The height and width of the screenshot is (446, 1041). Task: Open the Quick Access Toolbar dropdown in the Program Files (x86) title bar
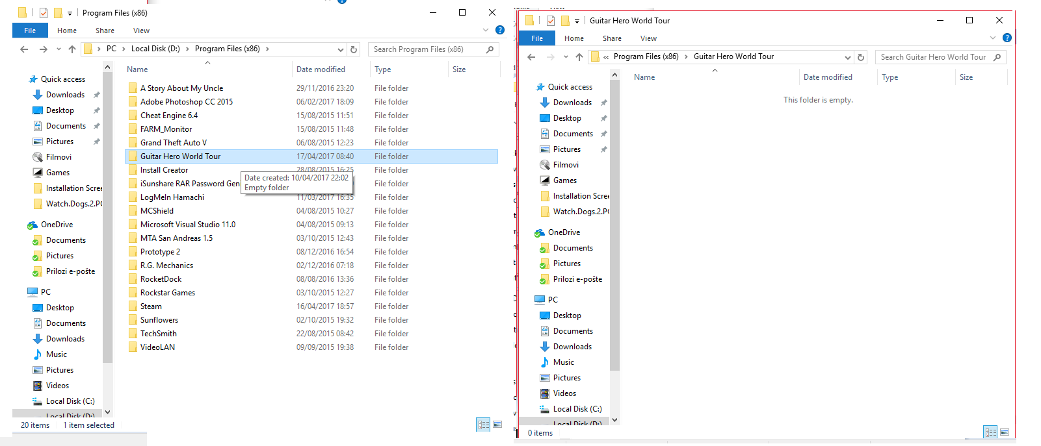point(70,13)
